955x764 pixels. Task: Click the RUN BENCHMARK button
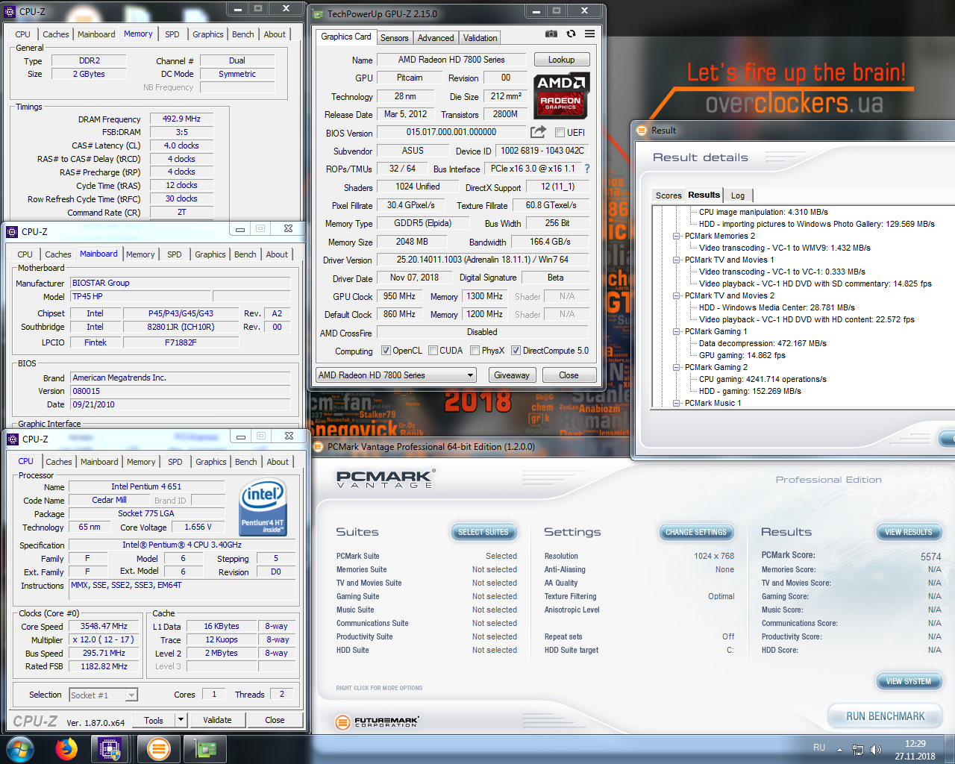(886, 716)
